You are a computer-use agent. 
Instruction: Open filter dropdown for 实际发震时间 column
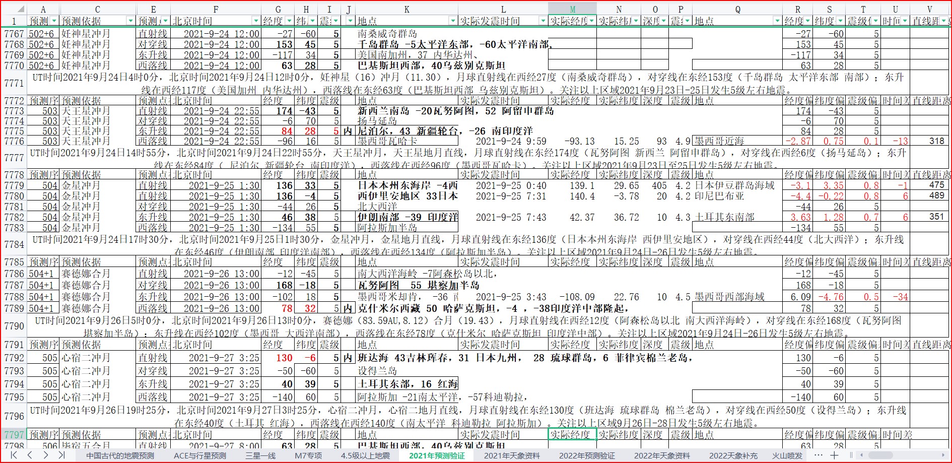tap(542, 21)
